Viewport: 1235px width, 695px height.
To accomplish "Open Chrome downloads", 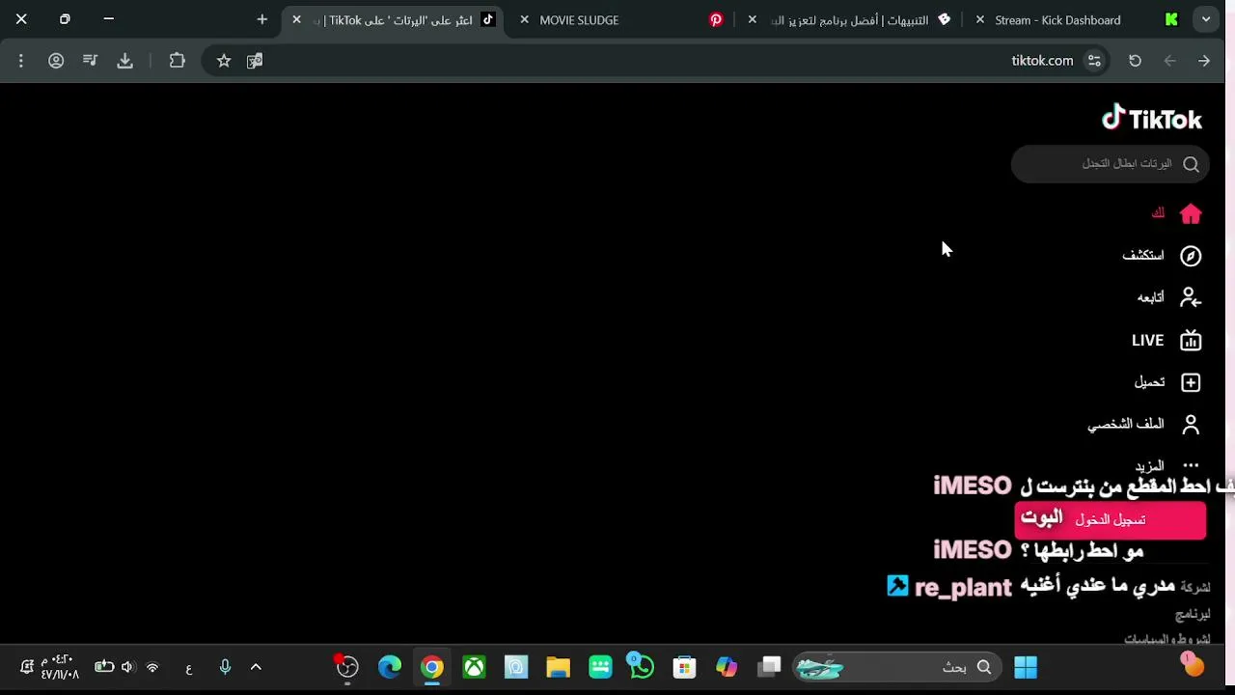I will click(125, 61).
